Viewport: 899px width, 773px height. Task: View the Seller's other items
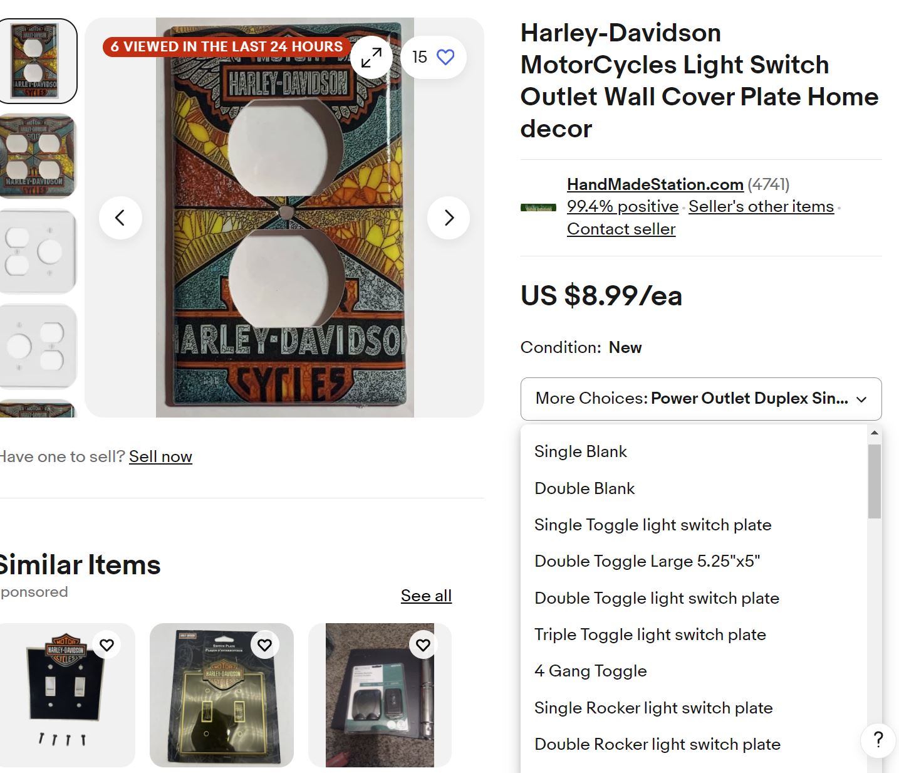[761, 206]
